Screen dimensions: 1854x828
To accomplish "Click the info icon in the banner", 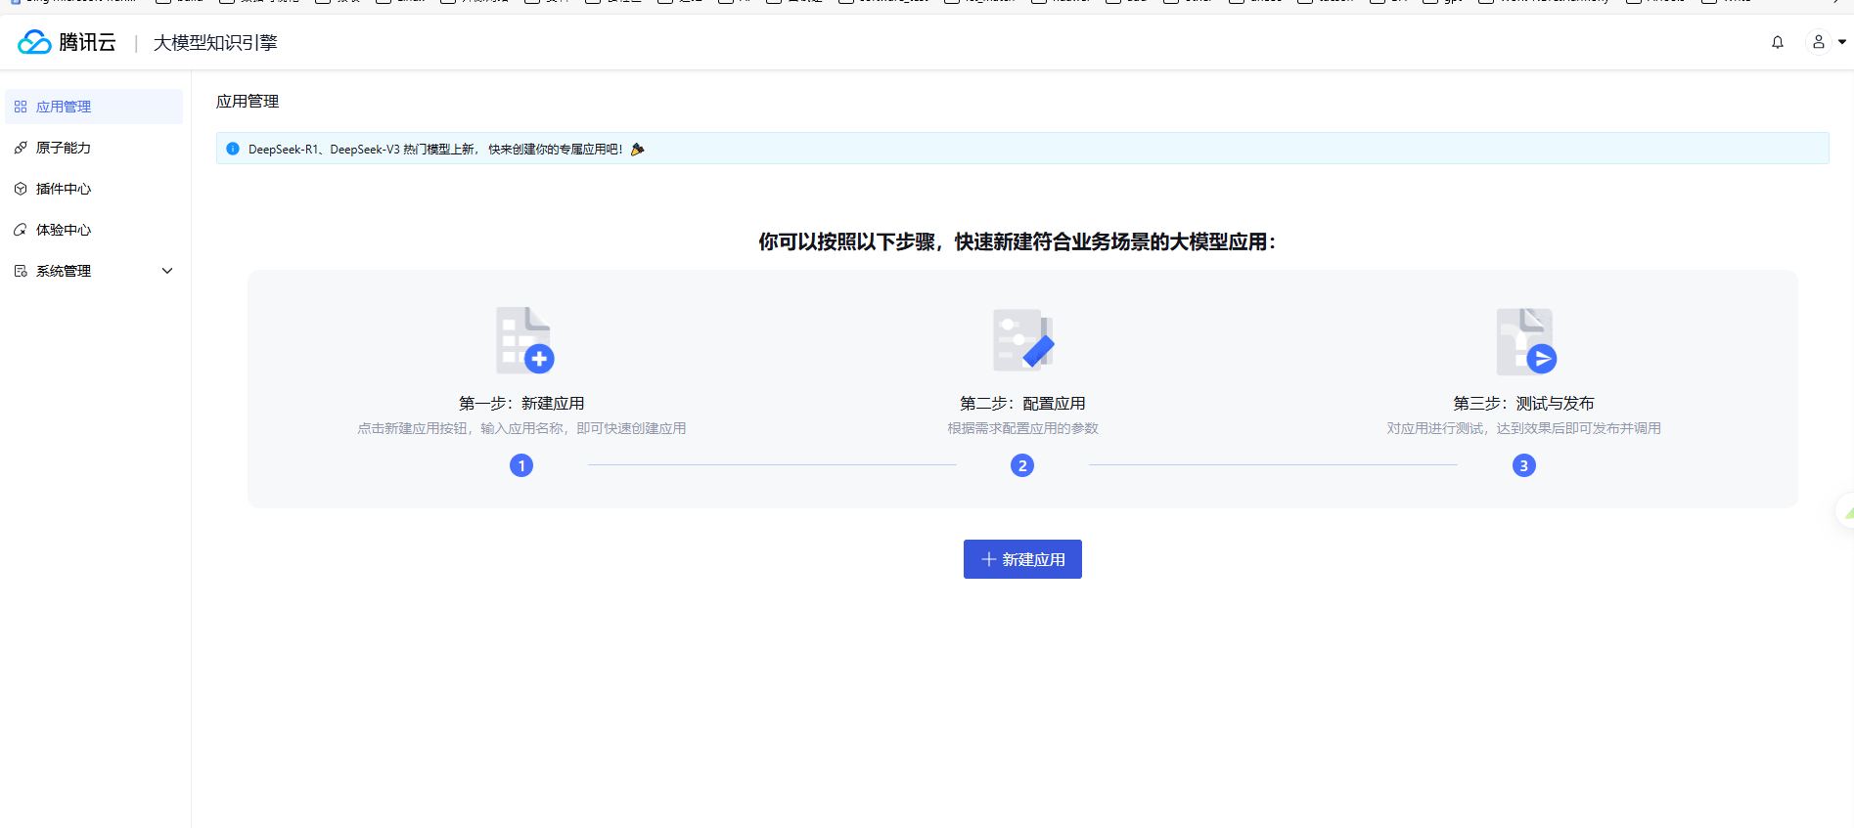I will click(233, 149).
